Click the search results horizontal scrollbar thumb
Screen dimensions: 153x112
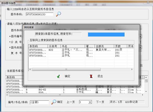[x=66, y=69]
